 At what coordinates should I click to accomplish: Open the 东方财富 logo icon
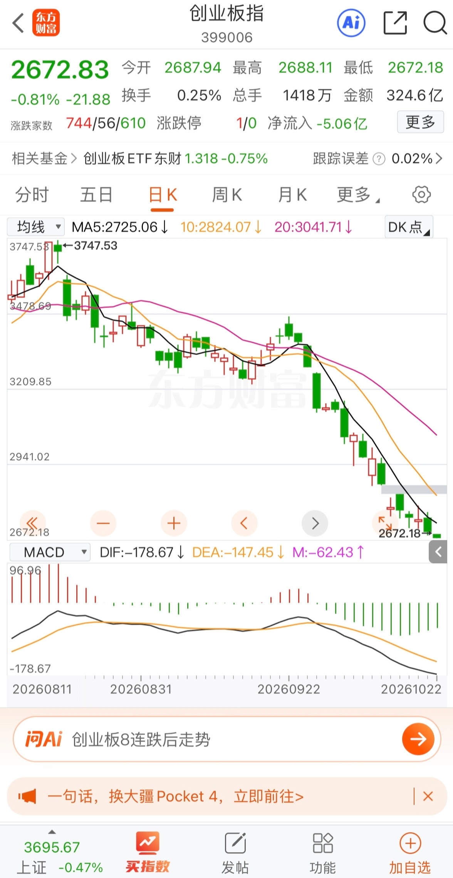pos(46,23)
